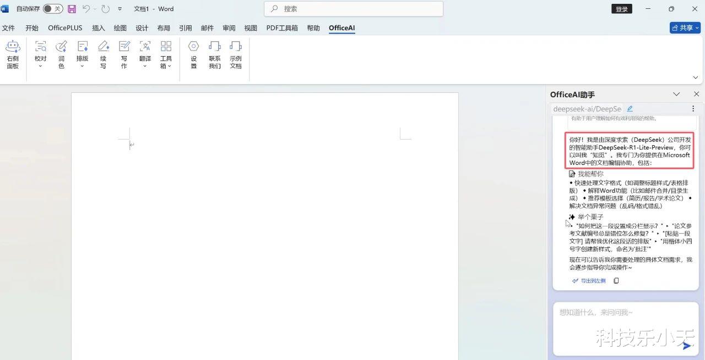Image resolution: width=705 pixels, height=360 pixels.
Task: Switch to the 引用 tab
Action: point(186,28)
